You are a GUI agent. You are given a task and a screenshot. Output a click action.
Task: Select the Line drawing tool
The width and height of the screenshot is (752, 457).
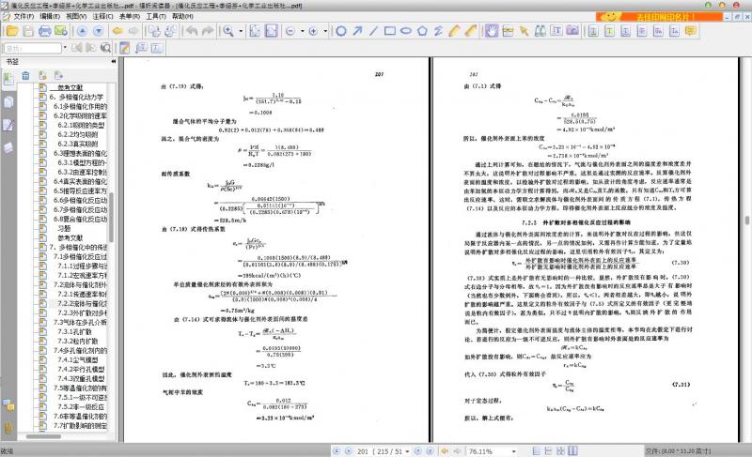[x=373, y=31]
